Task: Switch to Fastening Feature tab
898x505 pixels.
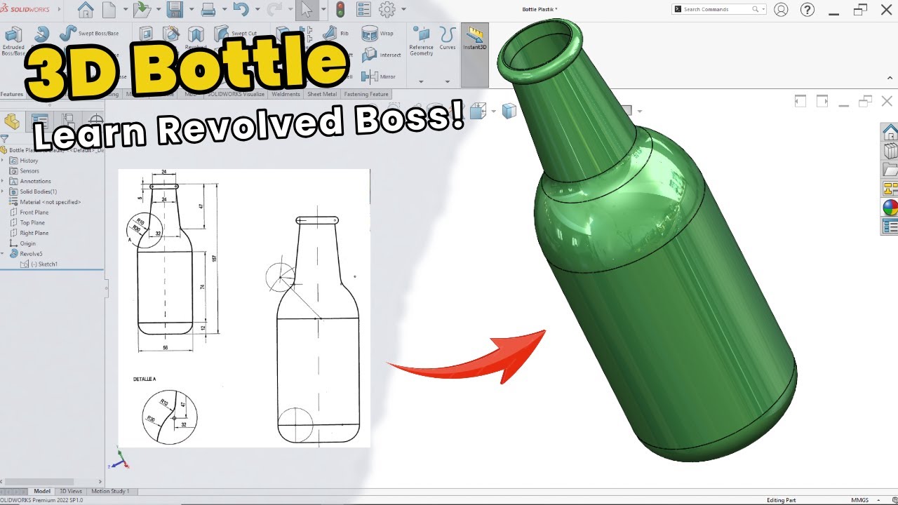Action: [x=366, y=94]
